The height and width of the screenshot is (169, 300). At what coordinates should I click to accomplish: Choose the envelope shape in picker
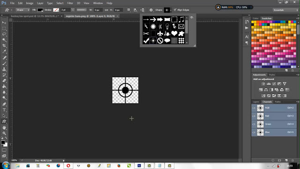181,26
